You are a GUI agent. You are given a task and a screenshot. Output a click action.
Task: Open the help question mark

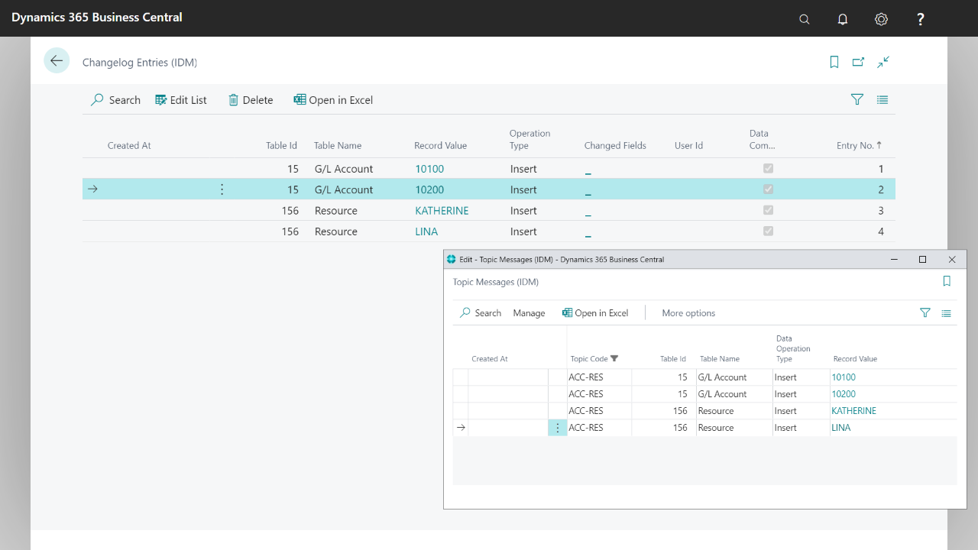pos(921,19)
